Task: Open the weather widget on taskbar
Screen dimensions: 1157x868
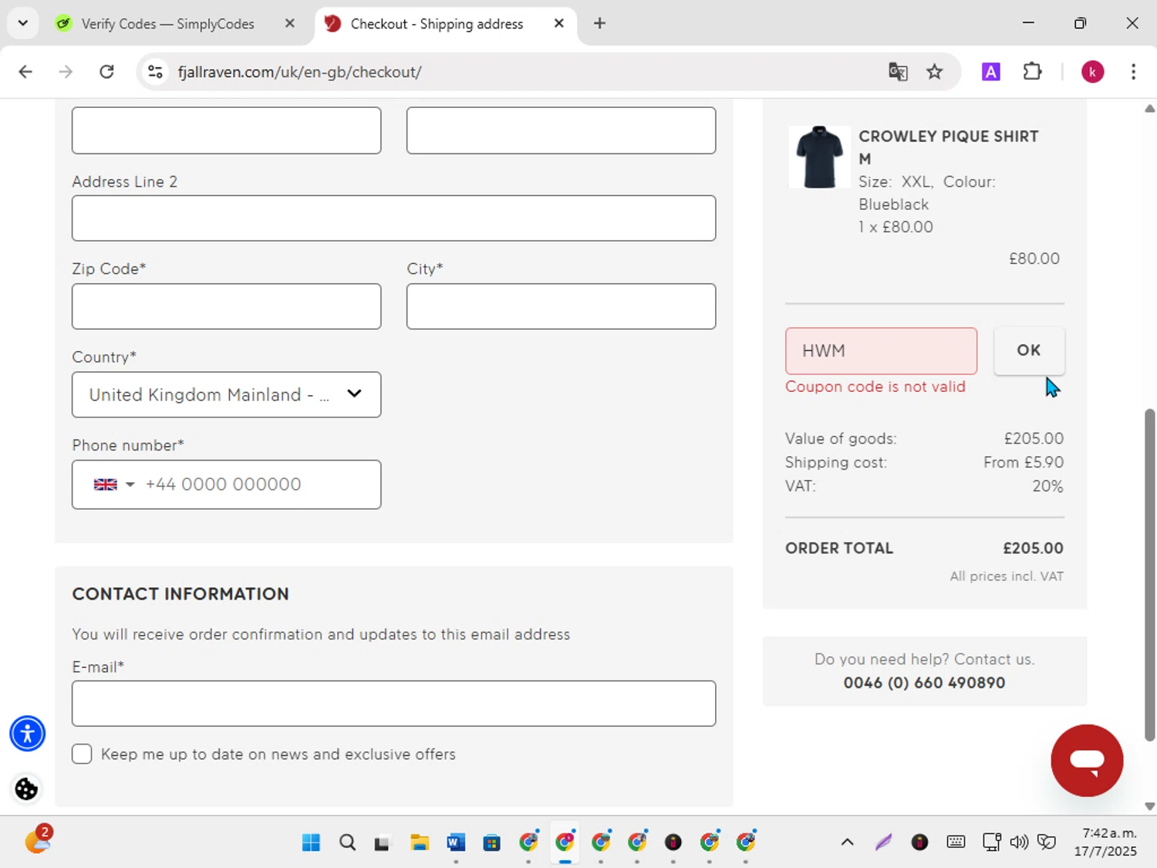Action: (x=37, y=839)
